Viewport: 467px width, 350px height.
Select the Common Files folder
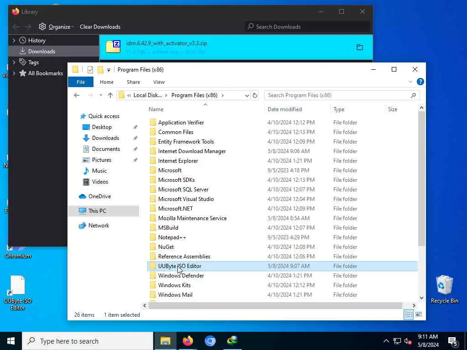(x=176, y=132)
